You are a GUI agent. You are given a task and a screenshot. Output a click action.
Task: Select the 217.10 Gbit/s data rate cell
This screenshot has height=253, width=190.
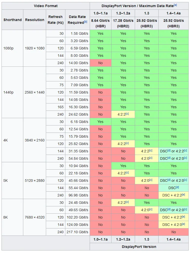78,232
